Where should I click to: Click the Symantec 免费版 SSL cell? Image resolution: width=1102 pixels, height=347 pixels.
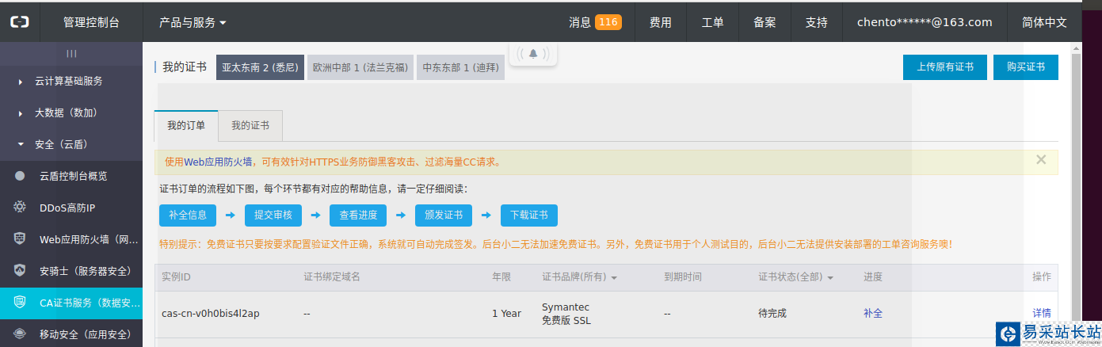pyautogui.click(x=566, y=314)
